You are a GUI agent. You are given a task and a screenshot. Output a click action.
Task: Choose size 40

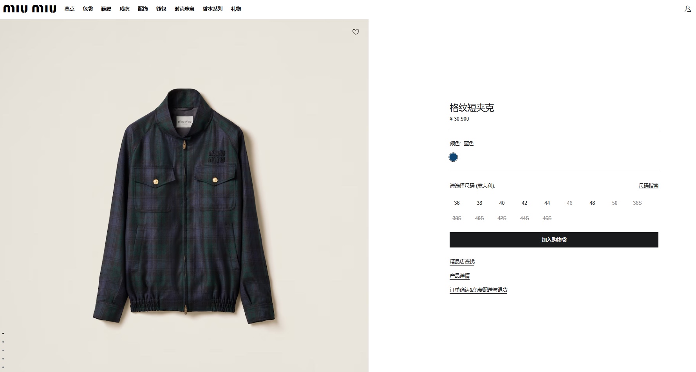pyautogui.click(x=502, y=203)
